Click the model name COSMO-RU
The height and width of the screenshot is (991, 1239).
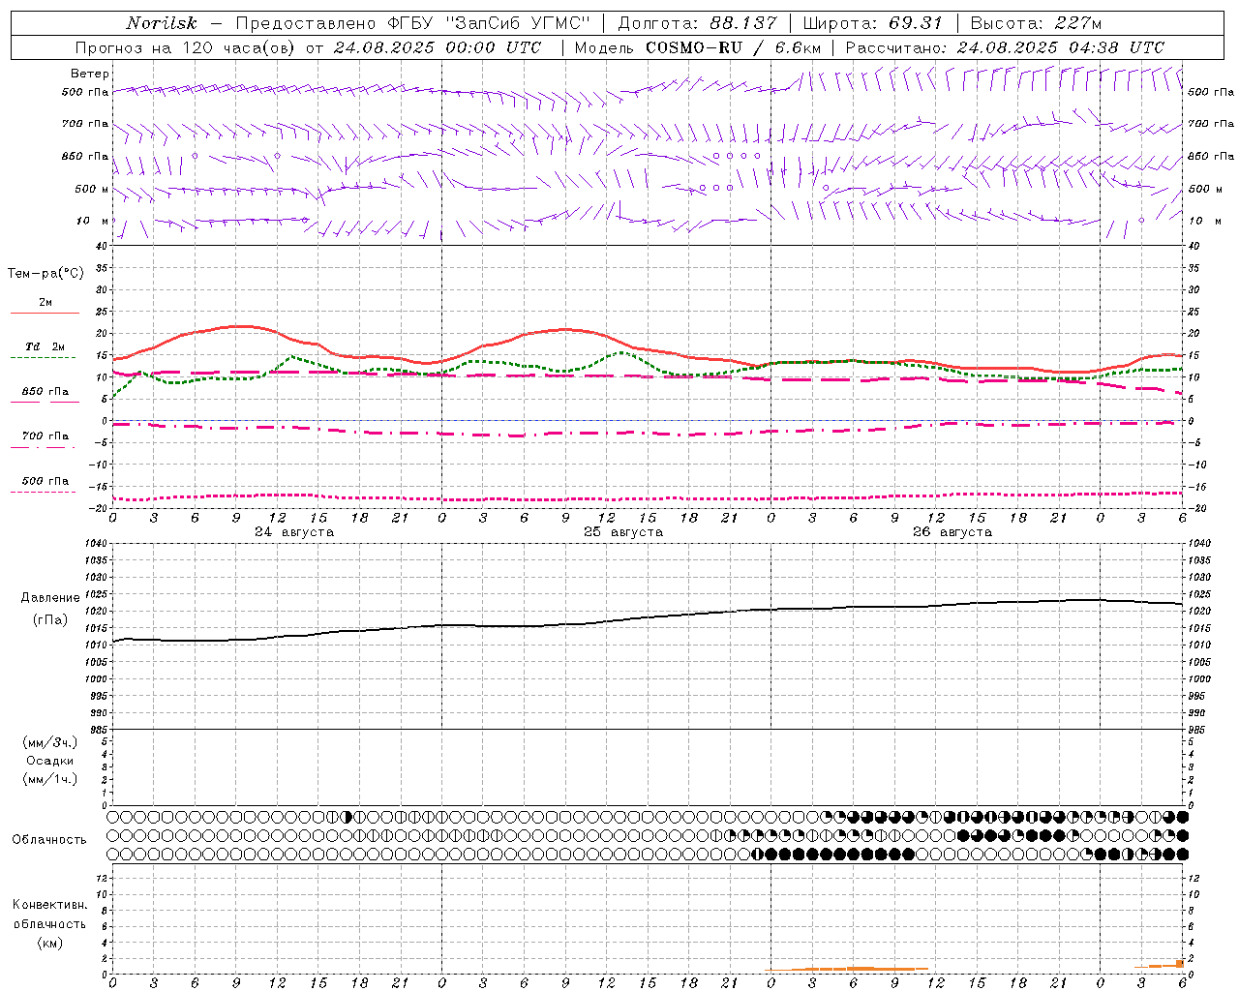pyautogui.click(x=694, y=47)
